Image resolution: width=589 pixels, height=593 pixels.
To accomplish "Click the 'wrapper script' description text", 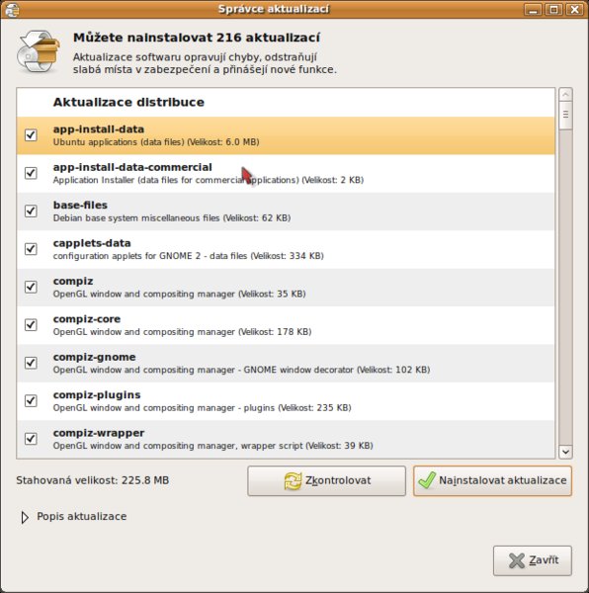I will (x=272, y=446).
